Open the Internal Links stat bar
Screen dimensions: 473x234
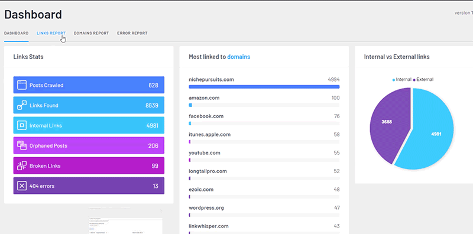pyautogui.click(x=89, y=125)
